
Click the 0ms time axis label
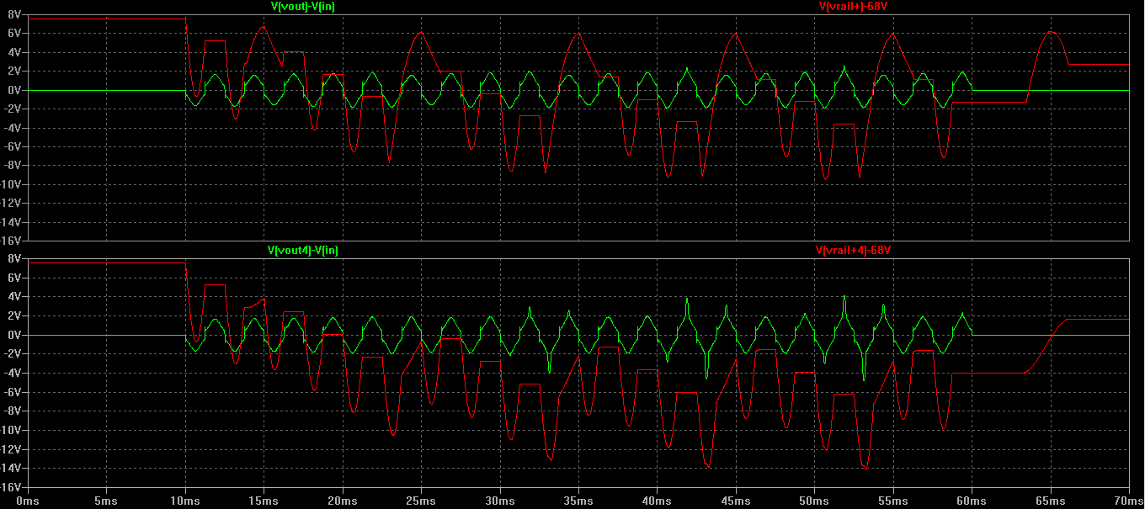pos(28,501)
